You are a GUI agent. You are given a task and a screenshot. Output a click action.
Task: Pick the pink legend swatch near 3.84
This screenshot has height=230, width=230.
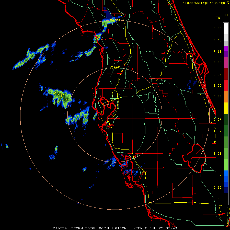pos(226,63)
